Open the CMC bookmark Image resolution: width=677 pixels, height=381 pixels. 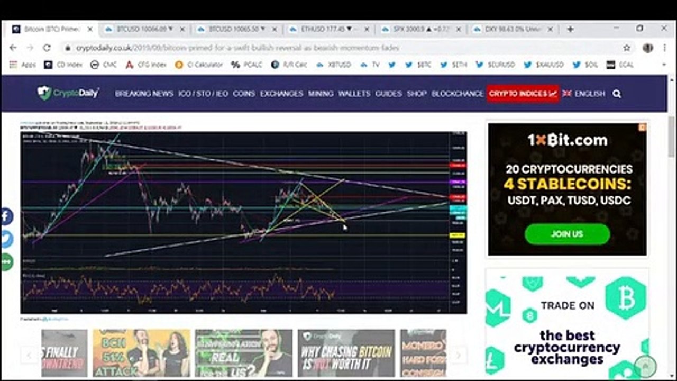click(x=104, y=65)
